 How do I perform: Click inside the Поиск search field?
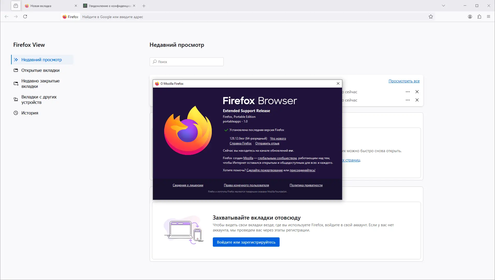(186, 62)
